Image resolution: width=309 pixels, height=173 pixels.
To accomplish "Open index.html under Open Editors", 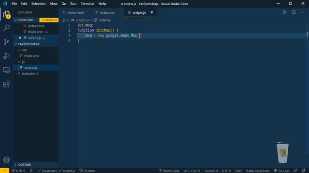I will tap(36, 26).
